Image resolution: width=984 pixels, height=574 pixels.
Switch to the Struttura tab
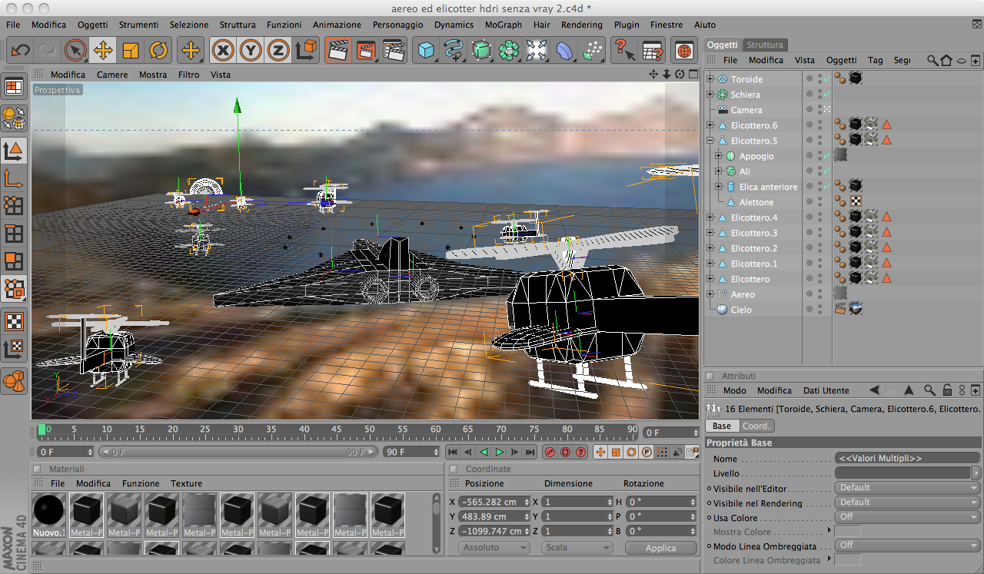click(765, 45)
